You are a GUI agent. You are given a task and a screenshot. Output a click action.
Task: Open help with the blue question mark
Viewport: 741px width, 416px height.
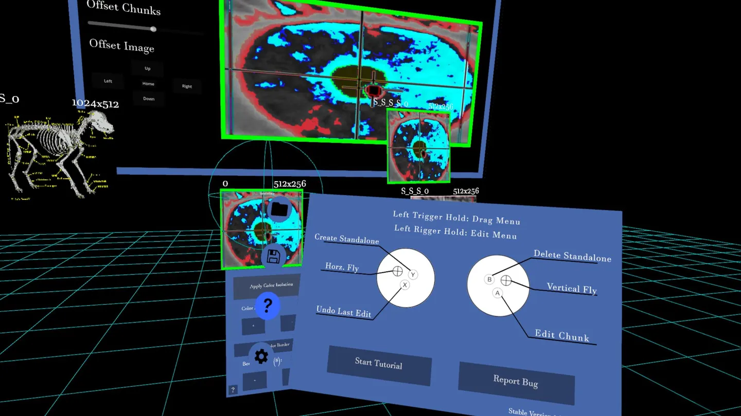[x=267, y=306]
